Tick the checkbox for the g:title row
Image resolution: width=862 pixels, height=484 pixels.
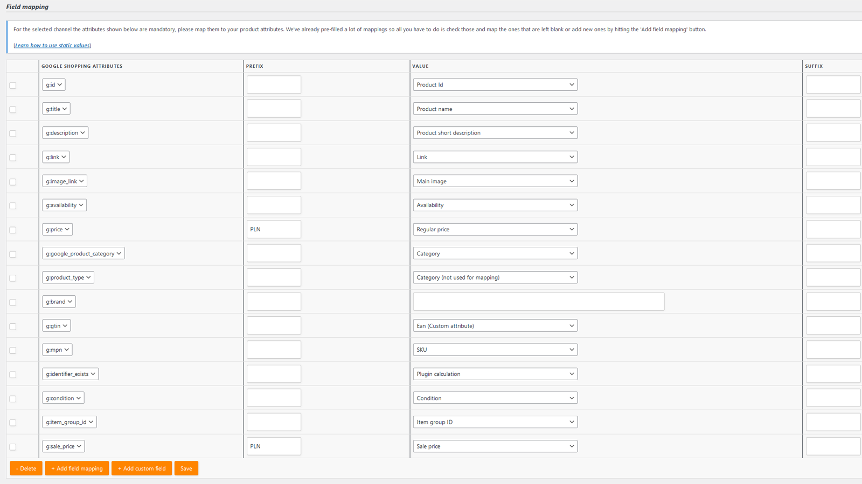point(13,110)
